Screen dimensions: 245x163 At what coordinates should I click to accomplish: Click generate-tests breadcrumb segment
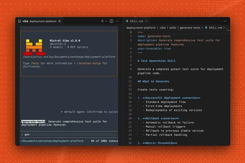pos(190,28)
